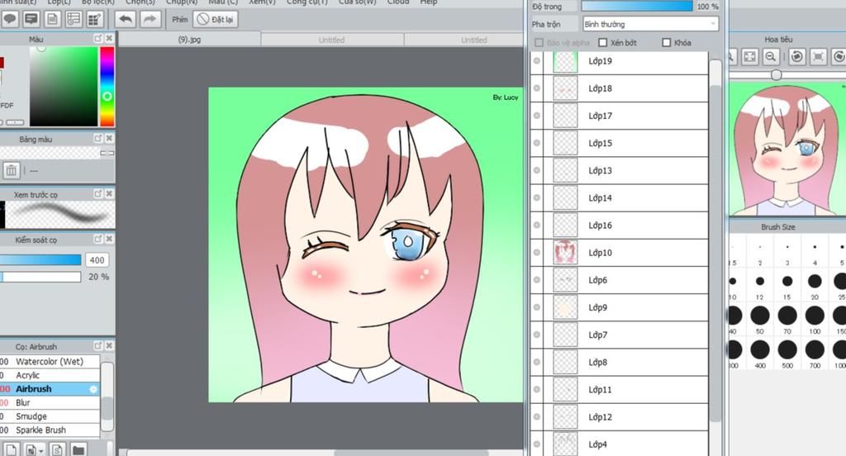Click the brush folder icon

[78, 449]
